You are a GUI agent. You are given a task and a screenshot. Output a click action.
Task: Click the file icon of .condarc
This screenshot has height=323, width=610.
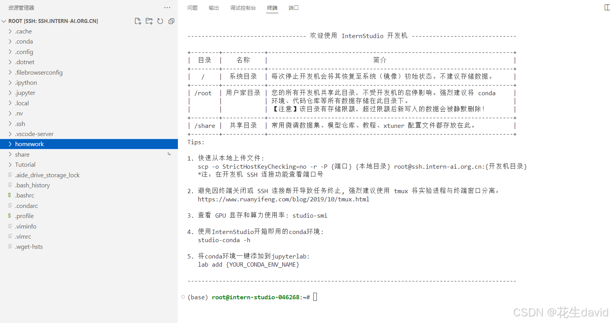tap(10, 206)
